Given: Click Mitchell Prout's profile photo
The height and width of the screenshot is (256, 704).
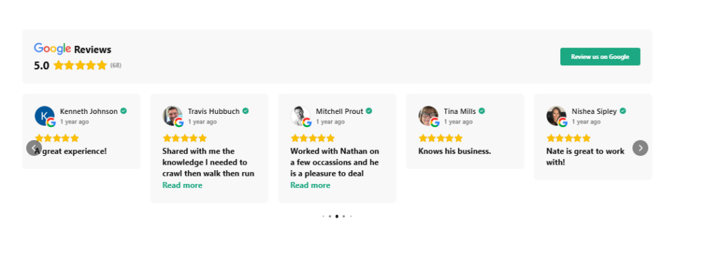Looking at the screenshot, I should point(300,116).
